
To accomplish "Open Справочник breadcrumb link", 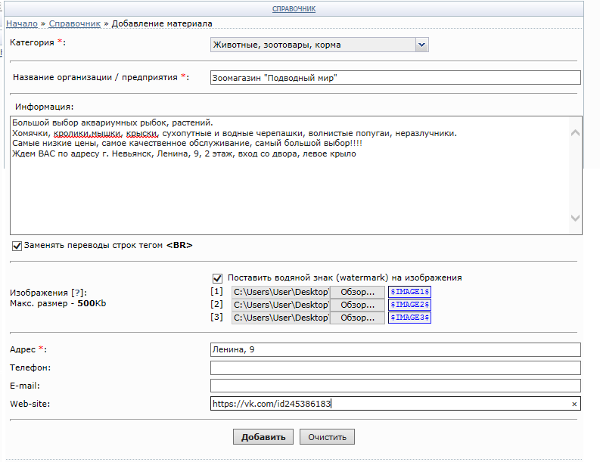I will tap(74, 23).
